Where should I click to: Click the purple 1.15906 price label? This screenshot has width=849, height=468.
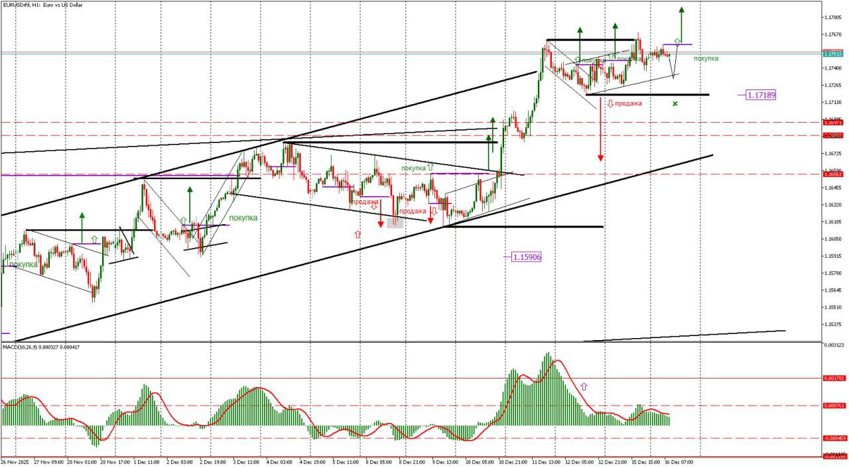pyautogui.click(x=527, y=257)
